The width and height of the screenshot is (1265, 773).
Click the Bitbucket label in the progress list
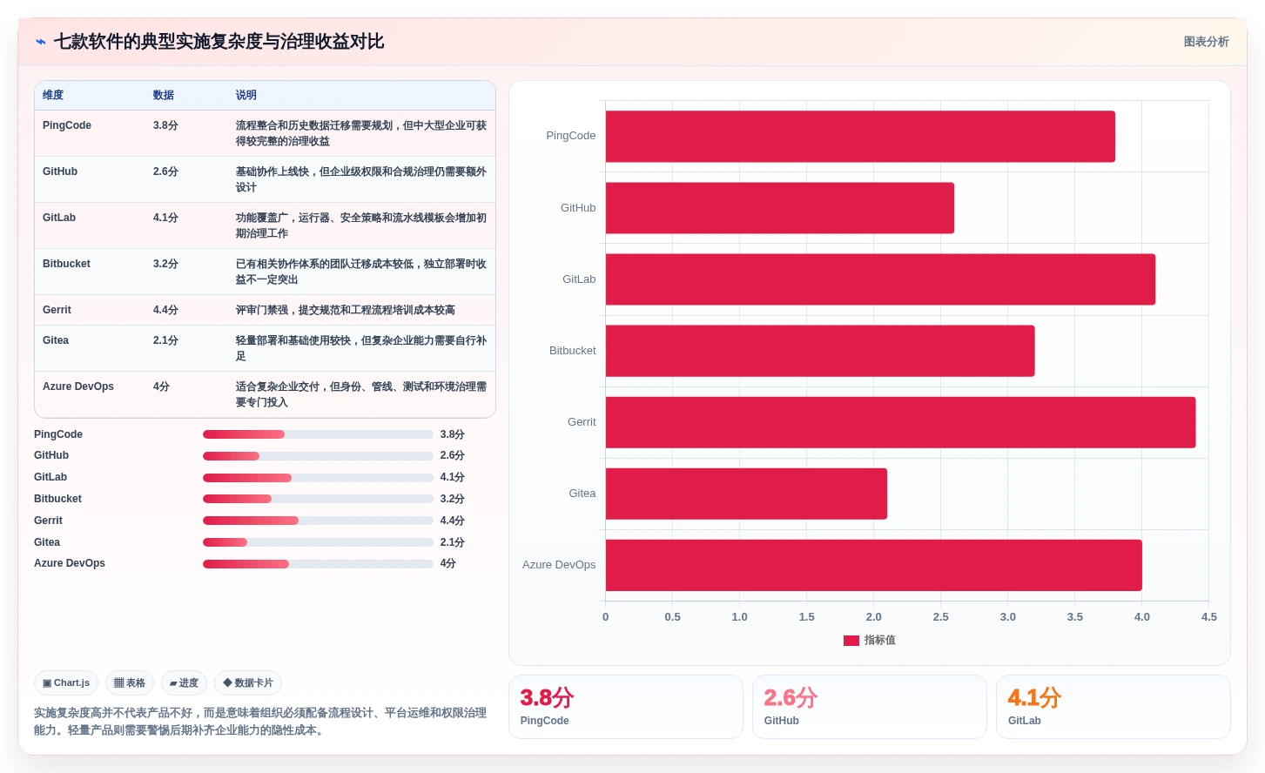pos(57,499)
